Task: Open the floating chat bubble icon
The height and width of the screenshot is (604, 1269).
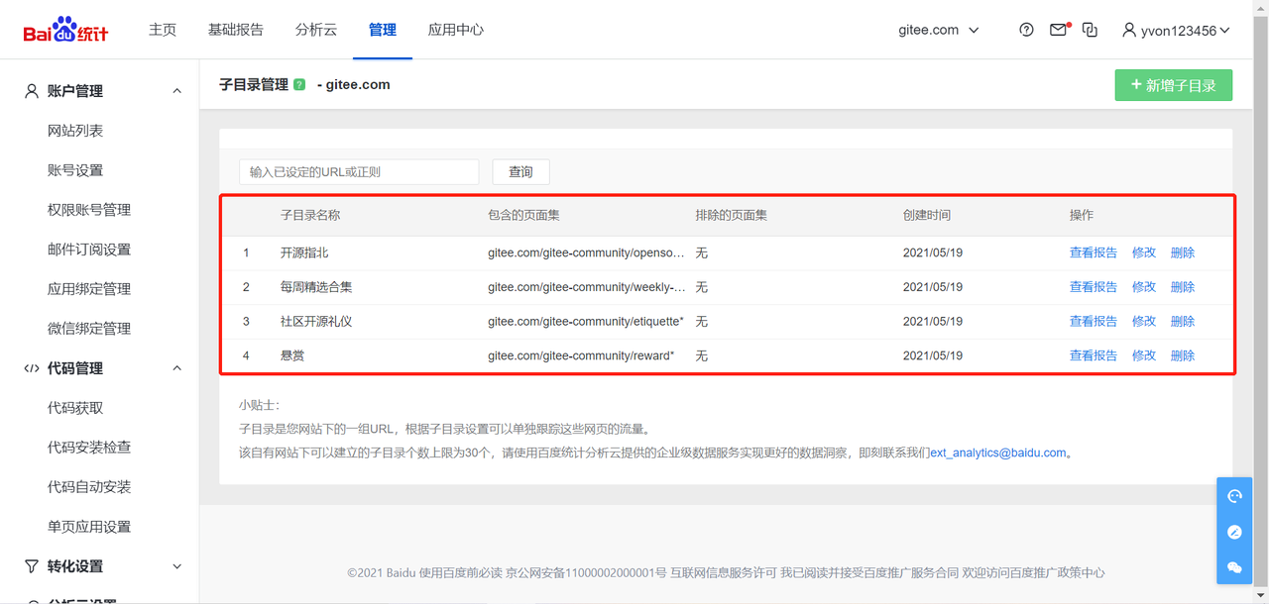Action: click(1234, 567)
